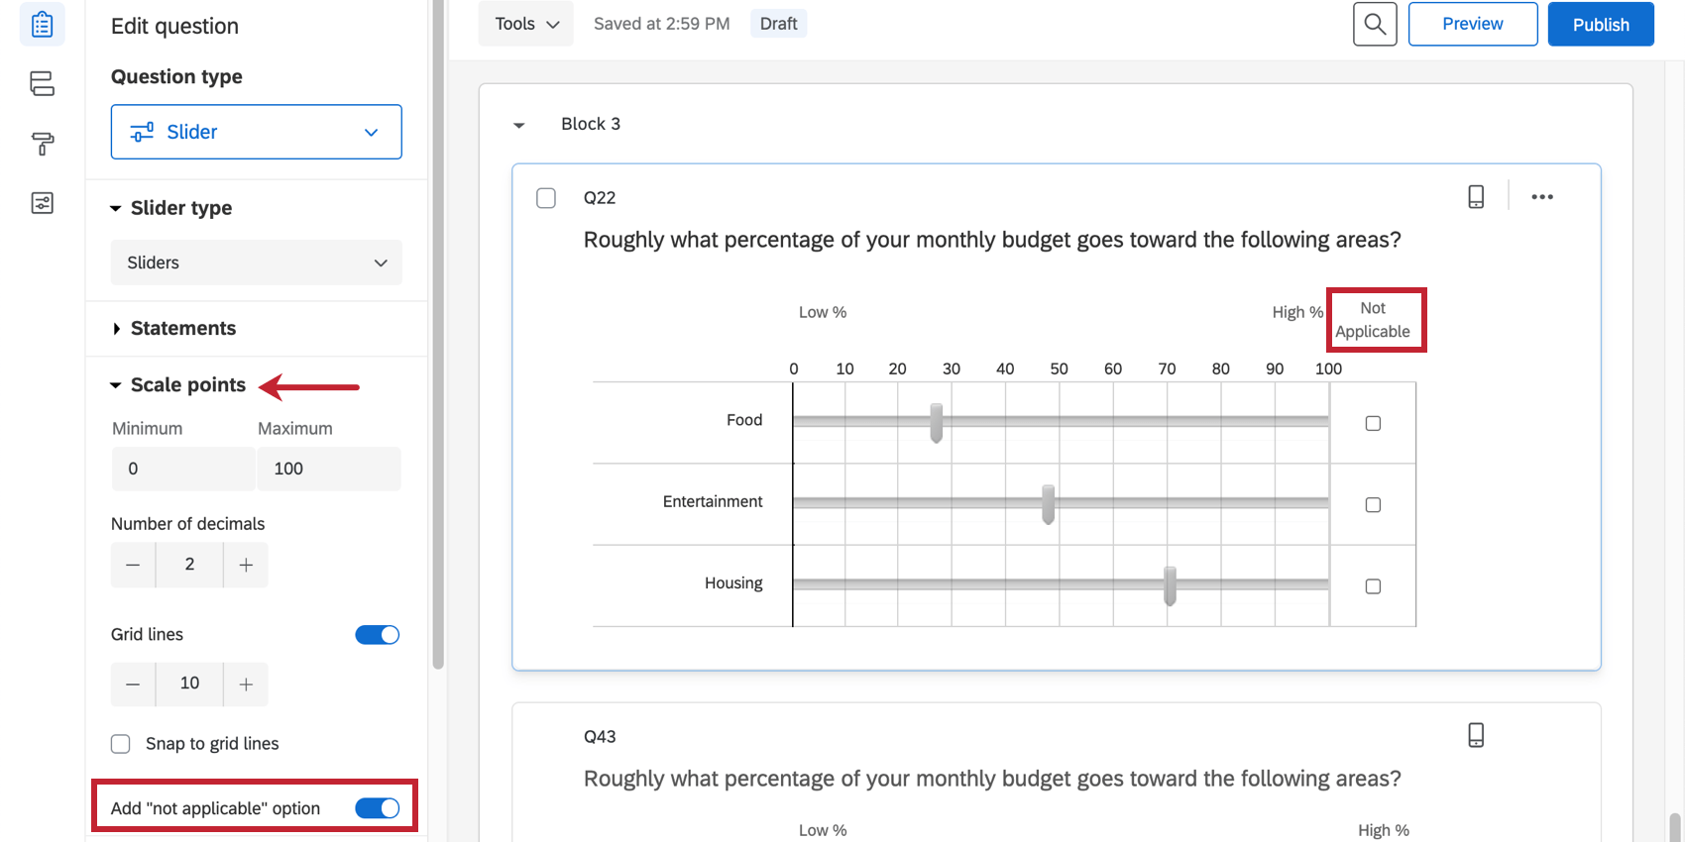Screen dimensions: 1685x842
Task: Open survey Preview
Action: [x=1473, y=24]
